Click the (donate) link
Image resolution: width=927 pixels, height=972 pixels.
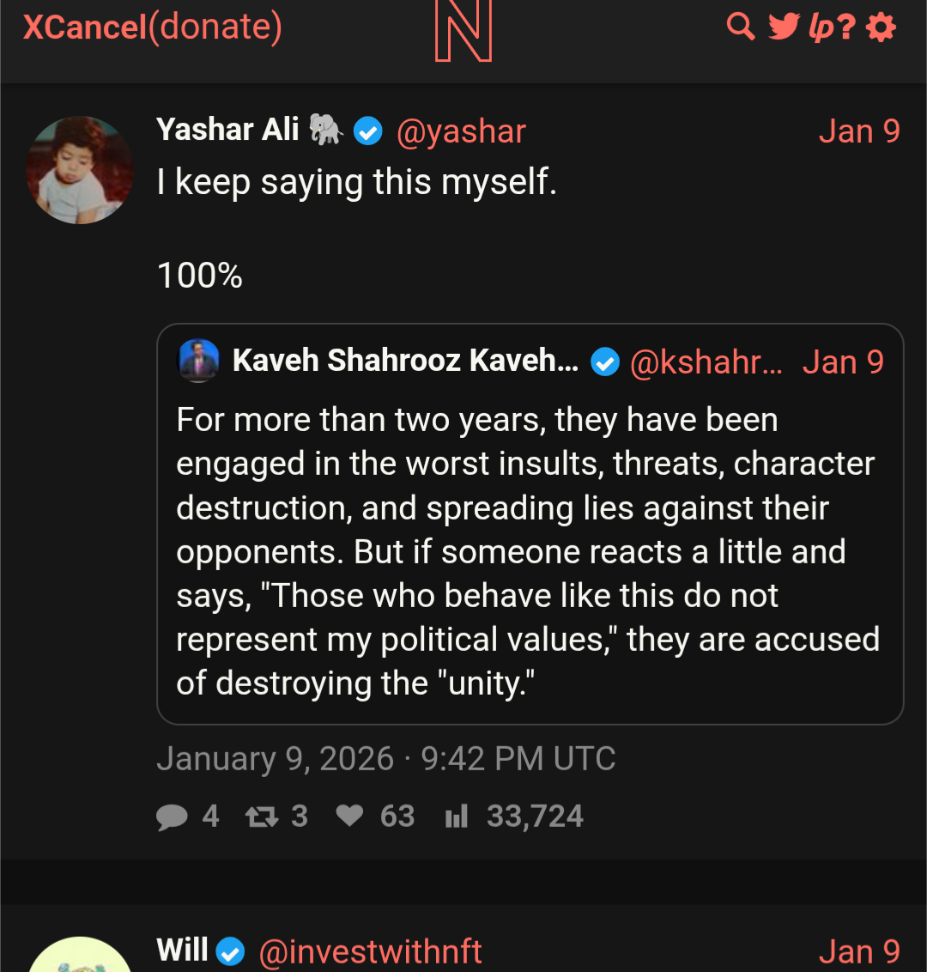pos(215,27)
